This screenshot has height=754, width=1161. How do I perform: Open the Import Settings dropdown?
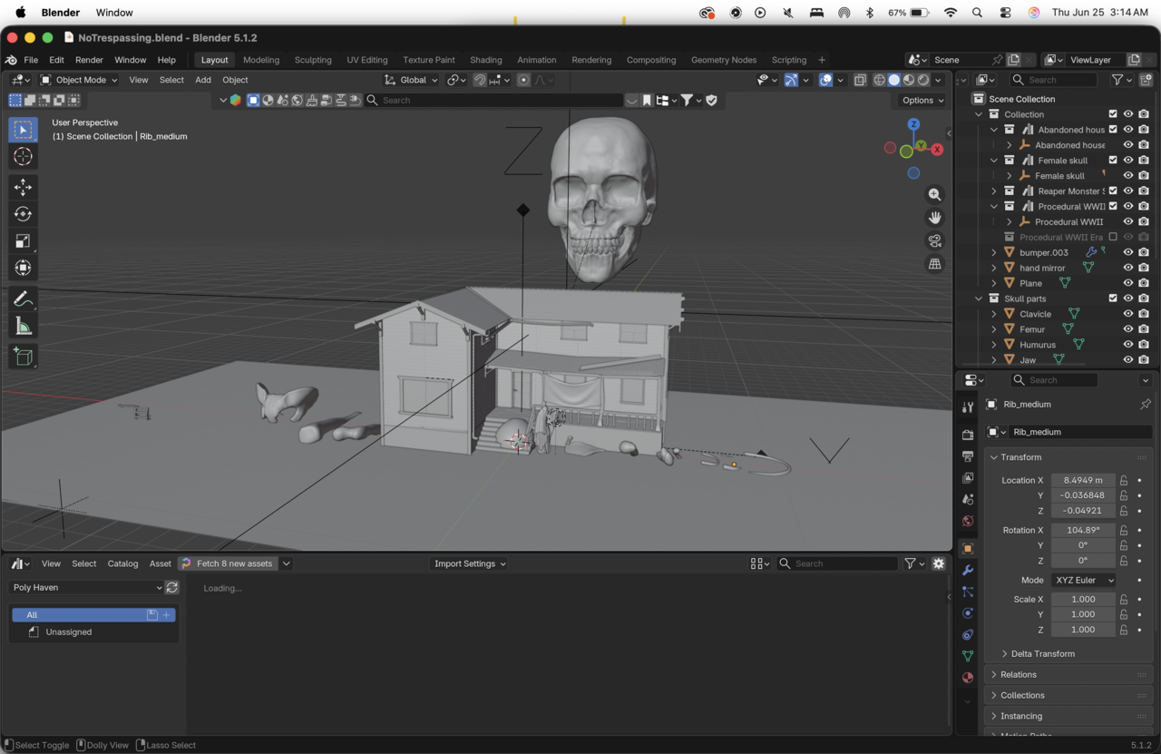point(468,563)
